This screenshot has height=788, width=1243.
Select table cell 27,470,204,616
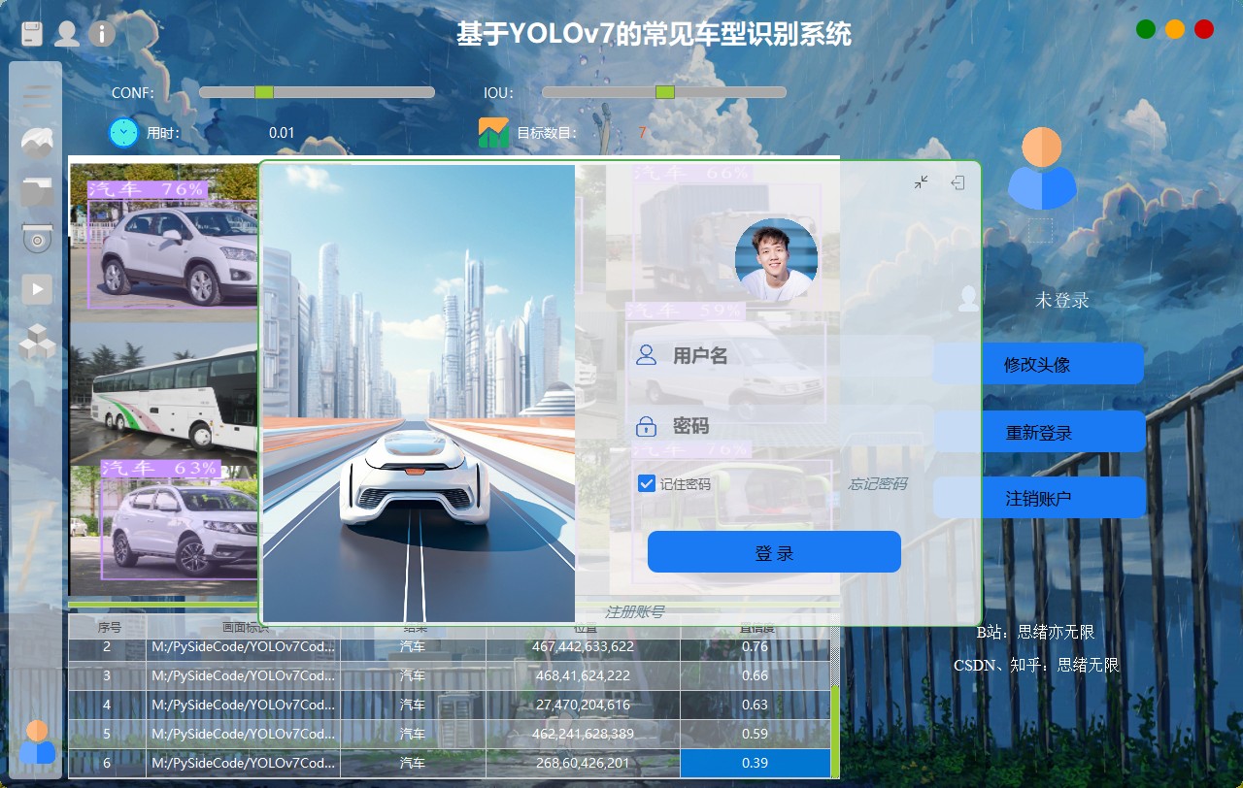tap(583, 705)
